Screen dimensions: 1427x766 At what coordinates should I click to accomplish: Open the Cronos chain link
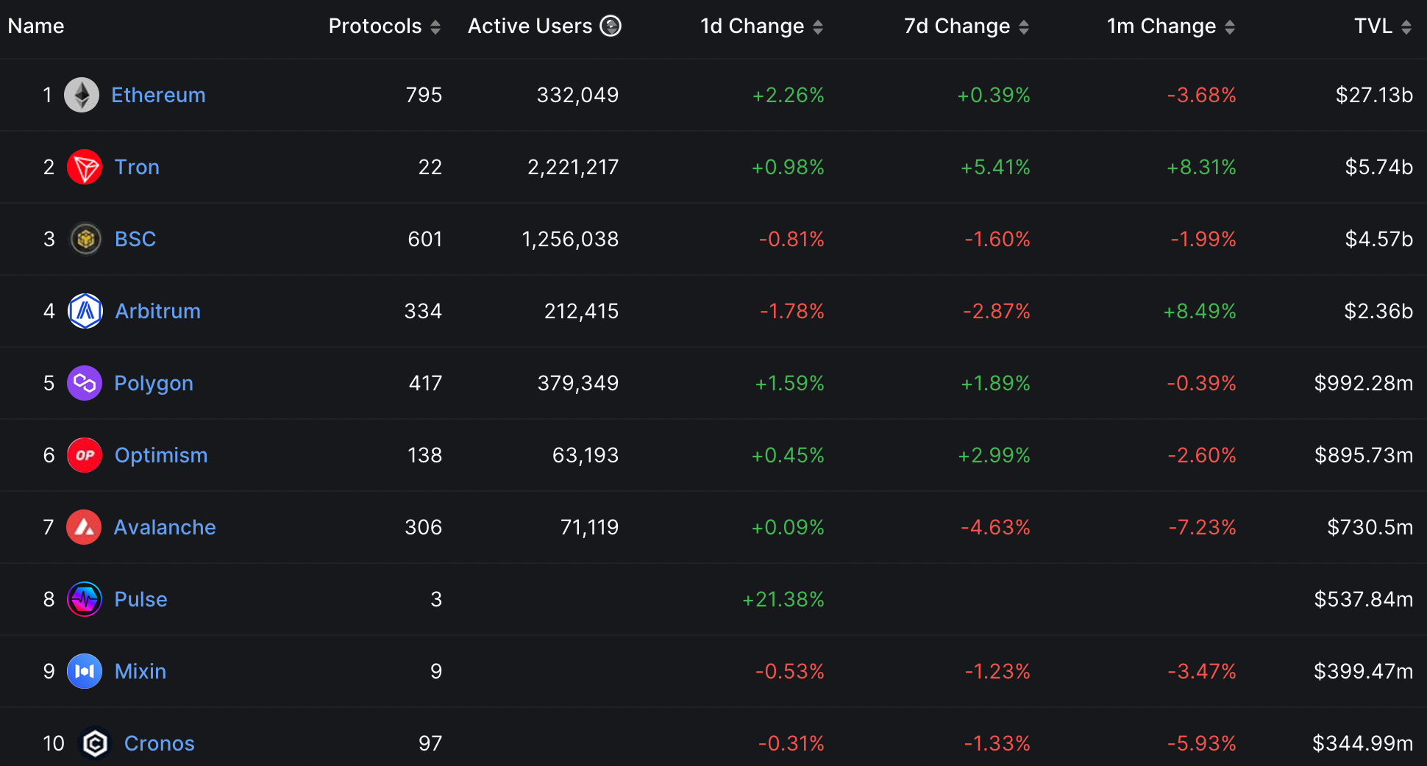160,743
